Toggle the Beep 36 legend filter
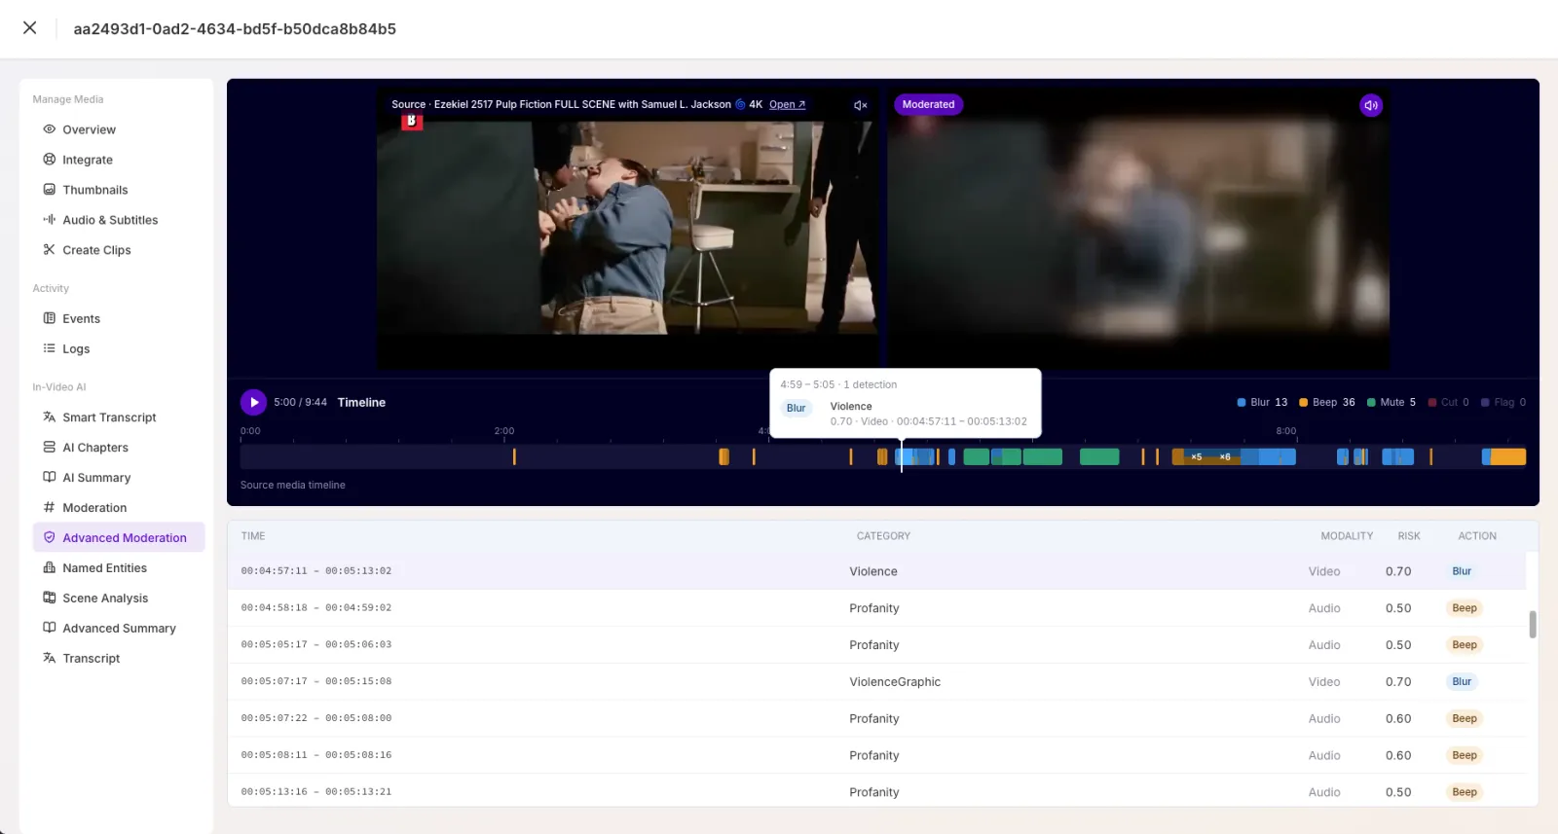 [x=1327, y=402]
